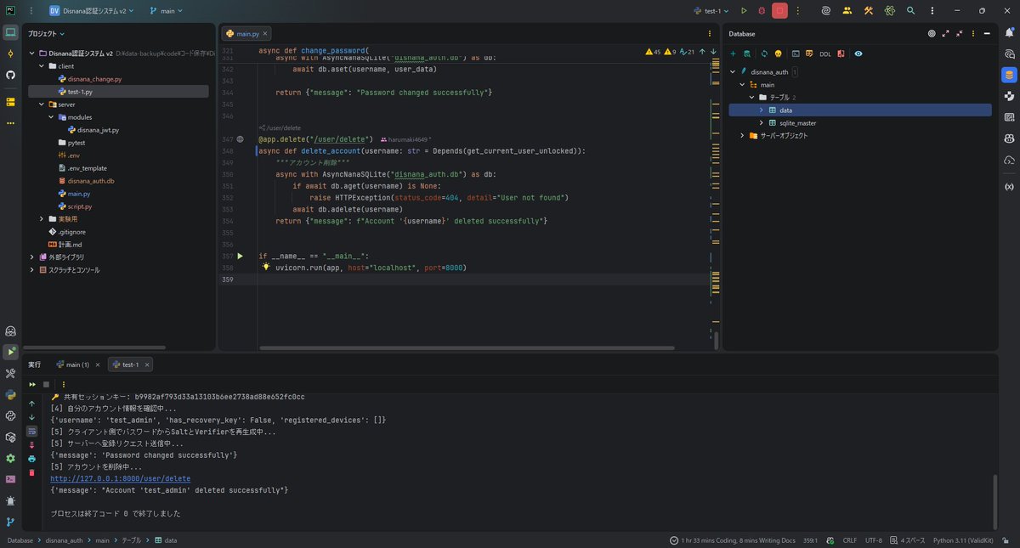The width and height of the screenshot is (1020, 548).
Task: Select the data table in Database tree
Action: coord(860,110)
